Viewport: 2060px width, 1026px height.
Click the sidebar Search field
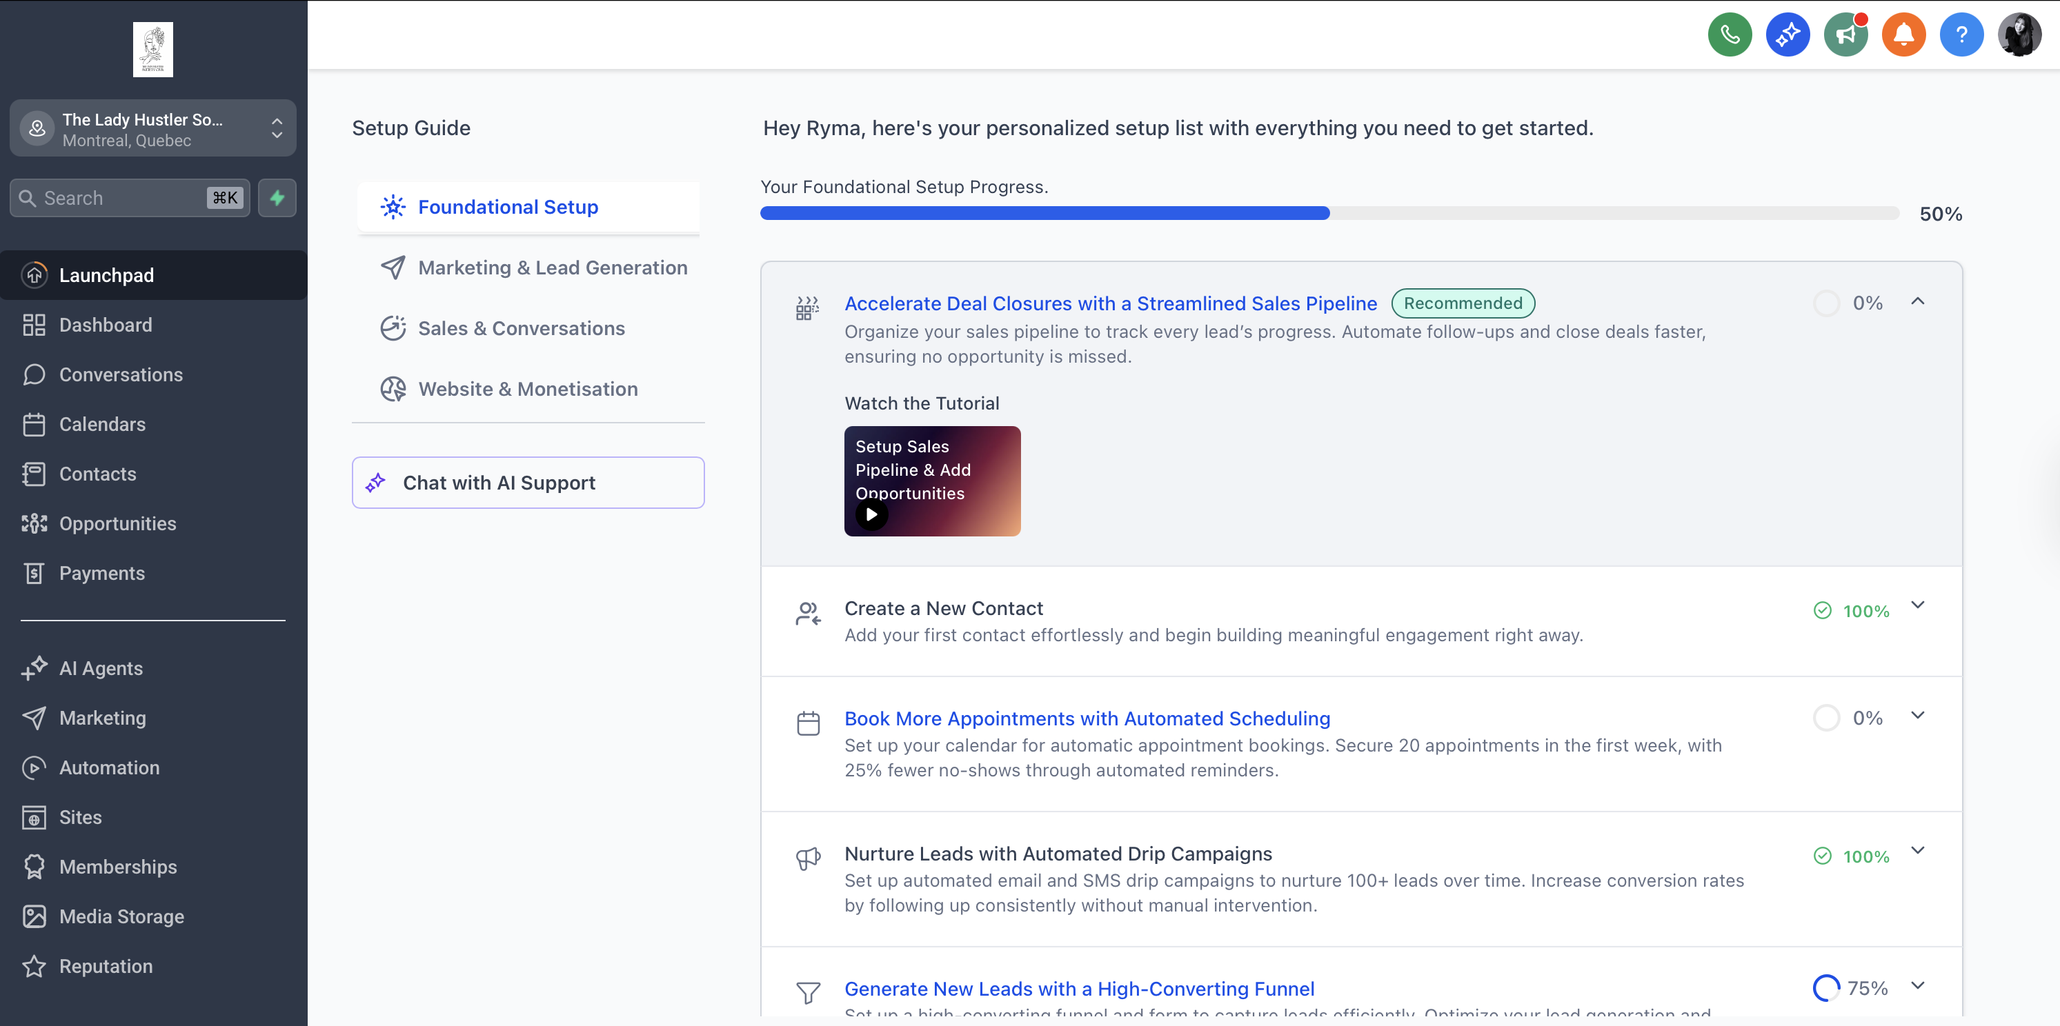[x=130, y=197]
